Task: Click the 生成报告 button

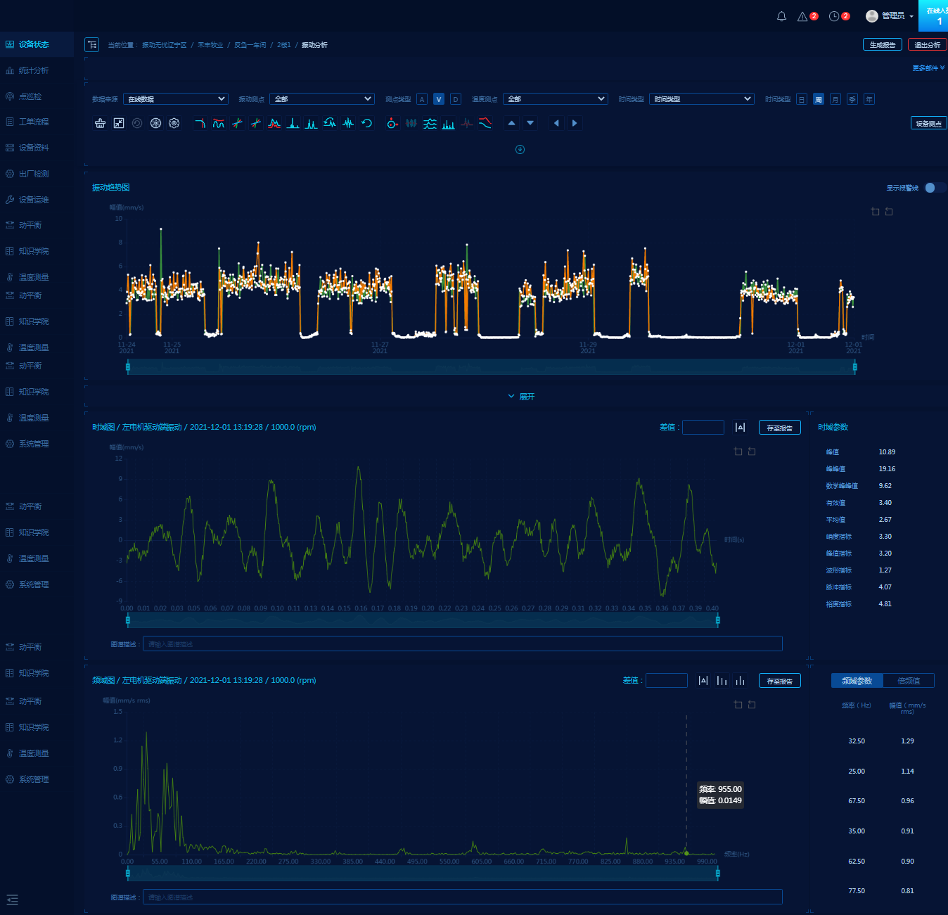Action: [882, 44]
